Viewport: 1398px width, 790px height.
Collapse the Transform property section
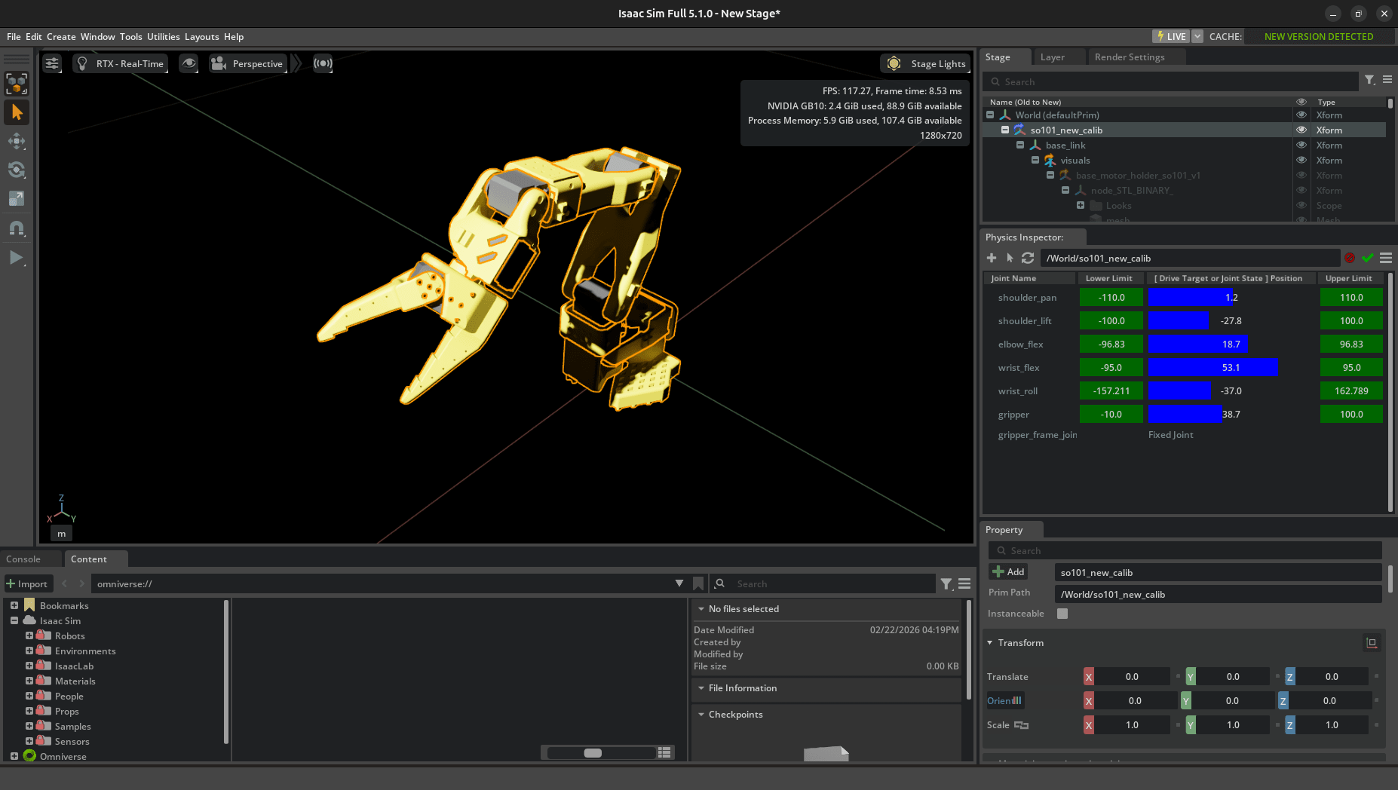pyautogui.click(x=990, y=643)
